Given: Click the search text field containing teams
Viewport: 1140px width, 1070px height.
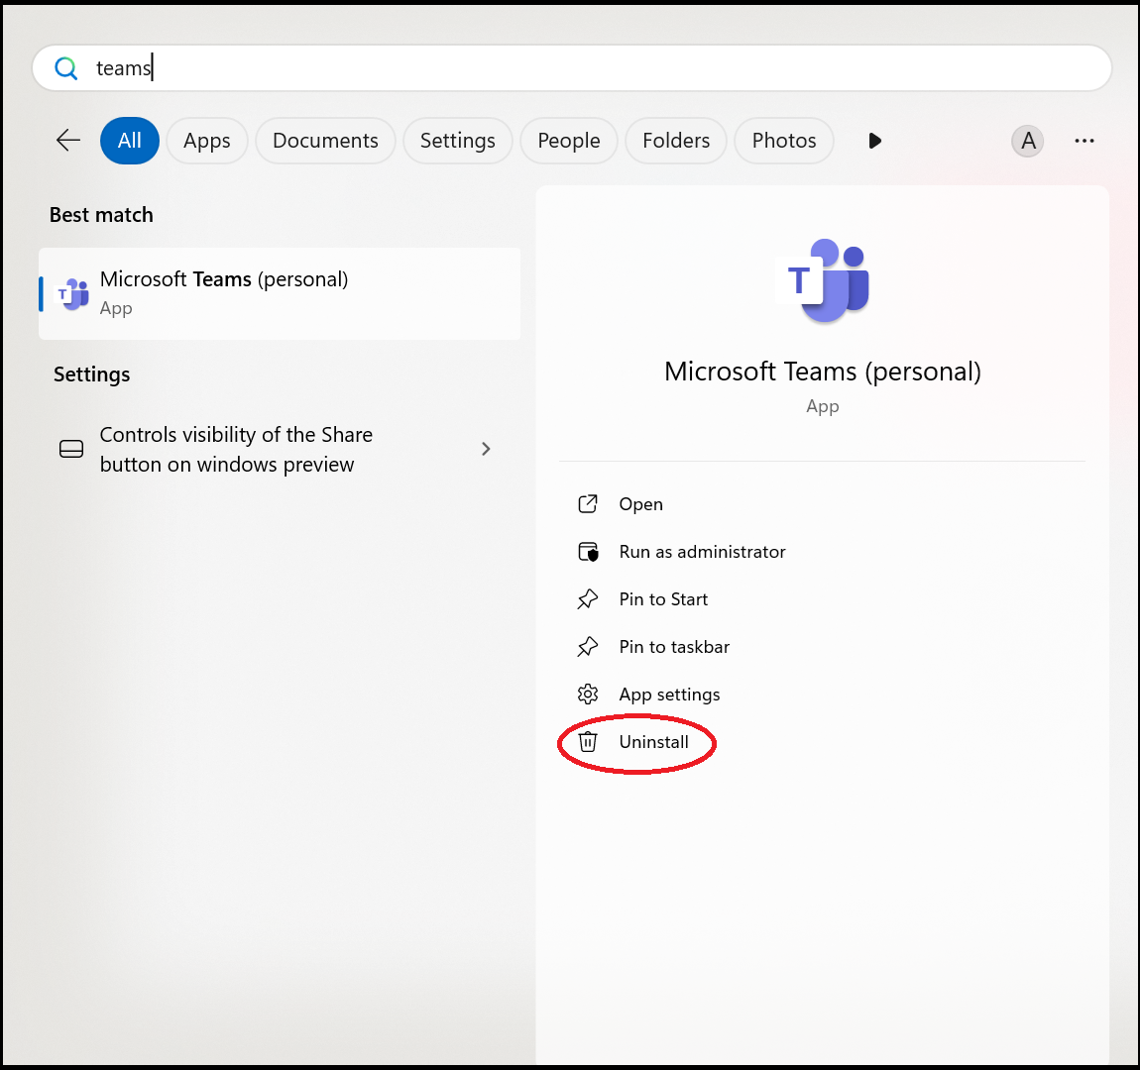Looking at the screenshot, I should coord(595,68).
